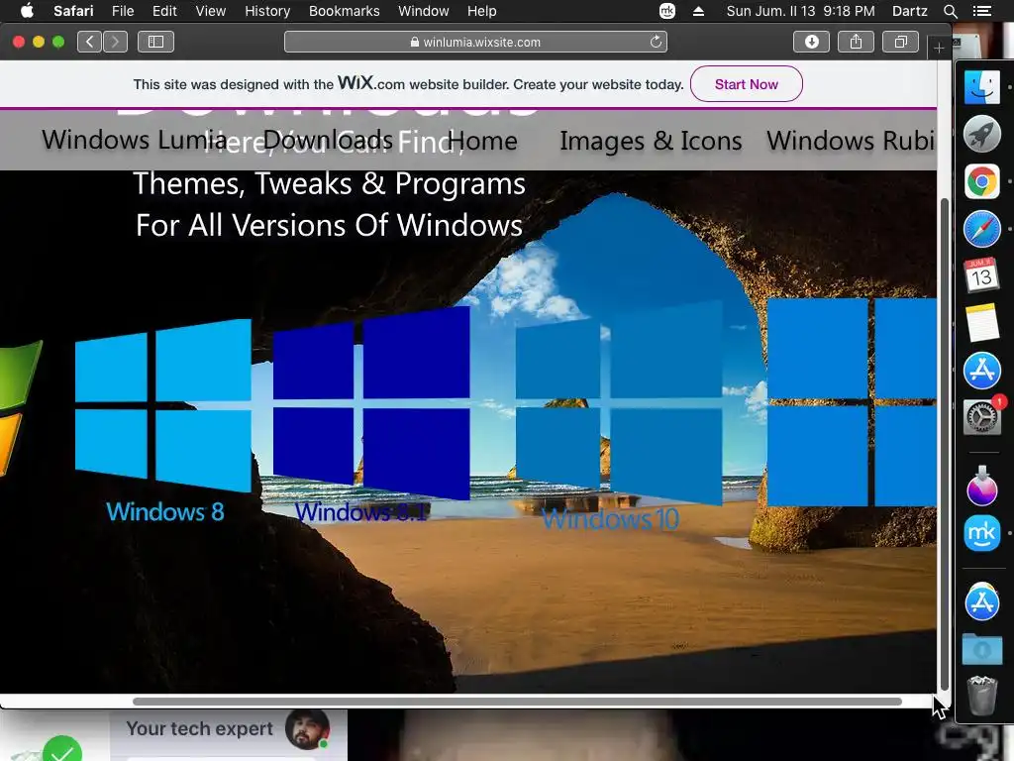Go forward with Safari forward arrow
The width and height of the screenshot is (1014, 761).
[115, 42]
